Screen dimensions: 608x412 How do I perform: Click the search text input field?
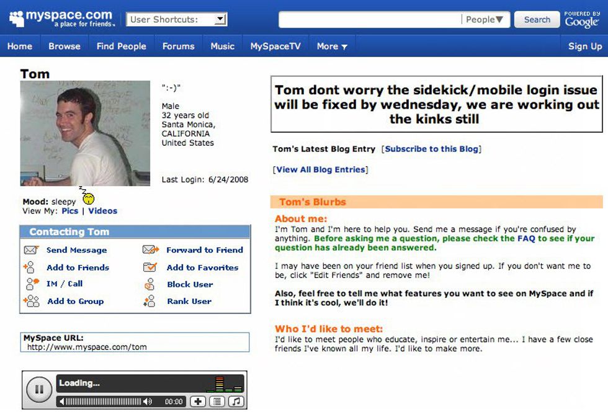370,20
